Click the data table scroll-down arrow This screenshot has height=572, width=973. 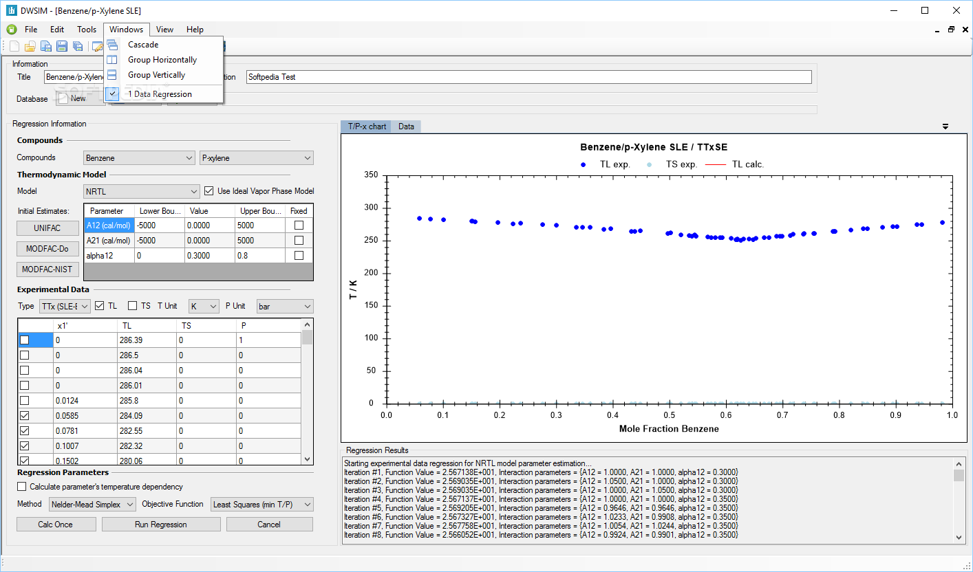tap(307, 460)
